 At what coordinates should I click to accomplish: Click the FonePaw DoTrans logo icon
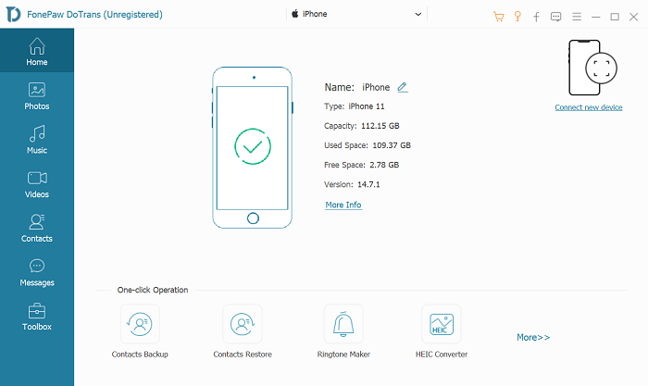(13, 15)
